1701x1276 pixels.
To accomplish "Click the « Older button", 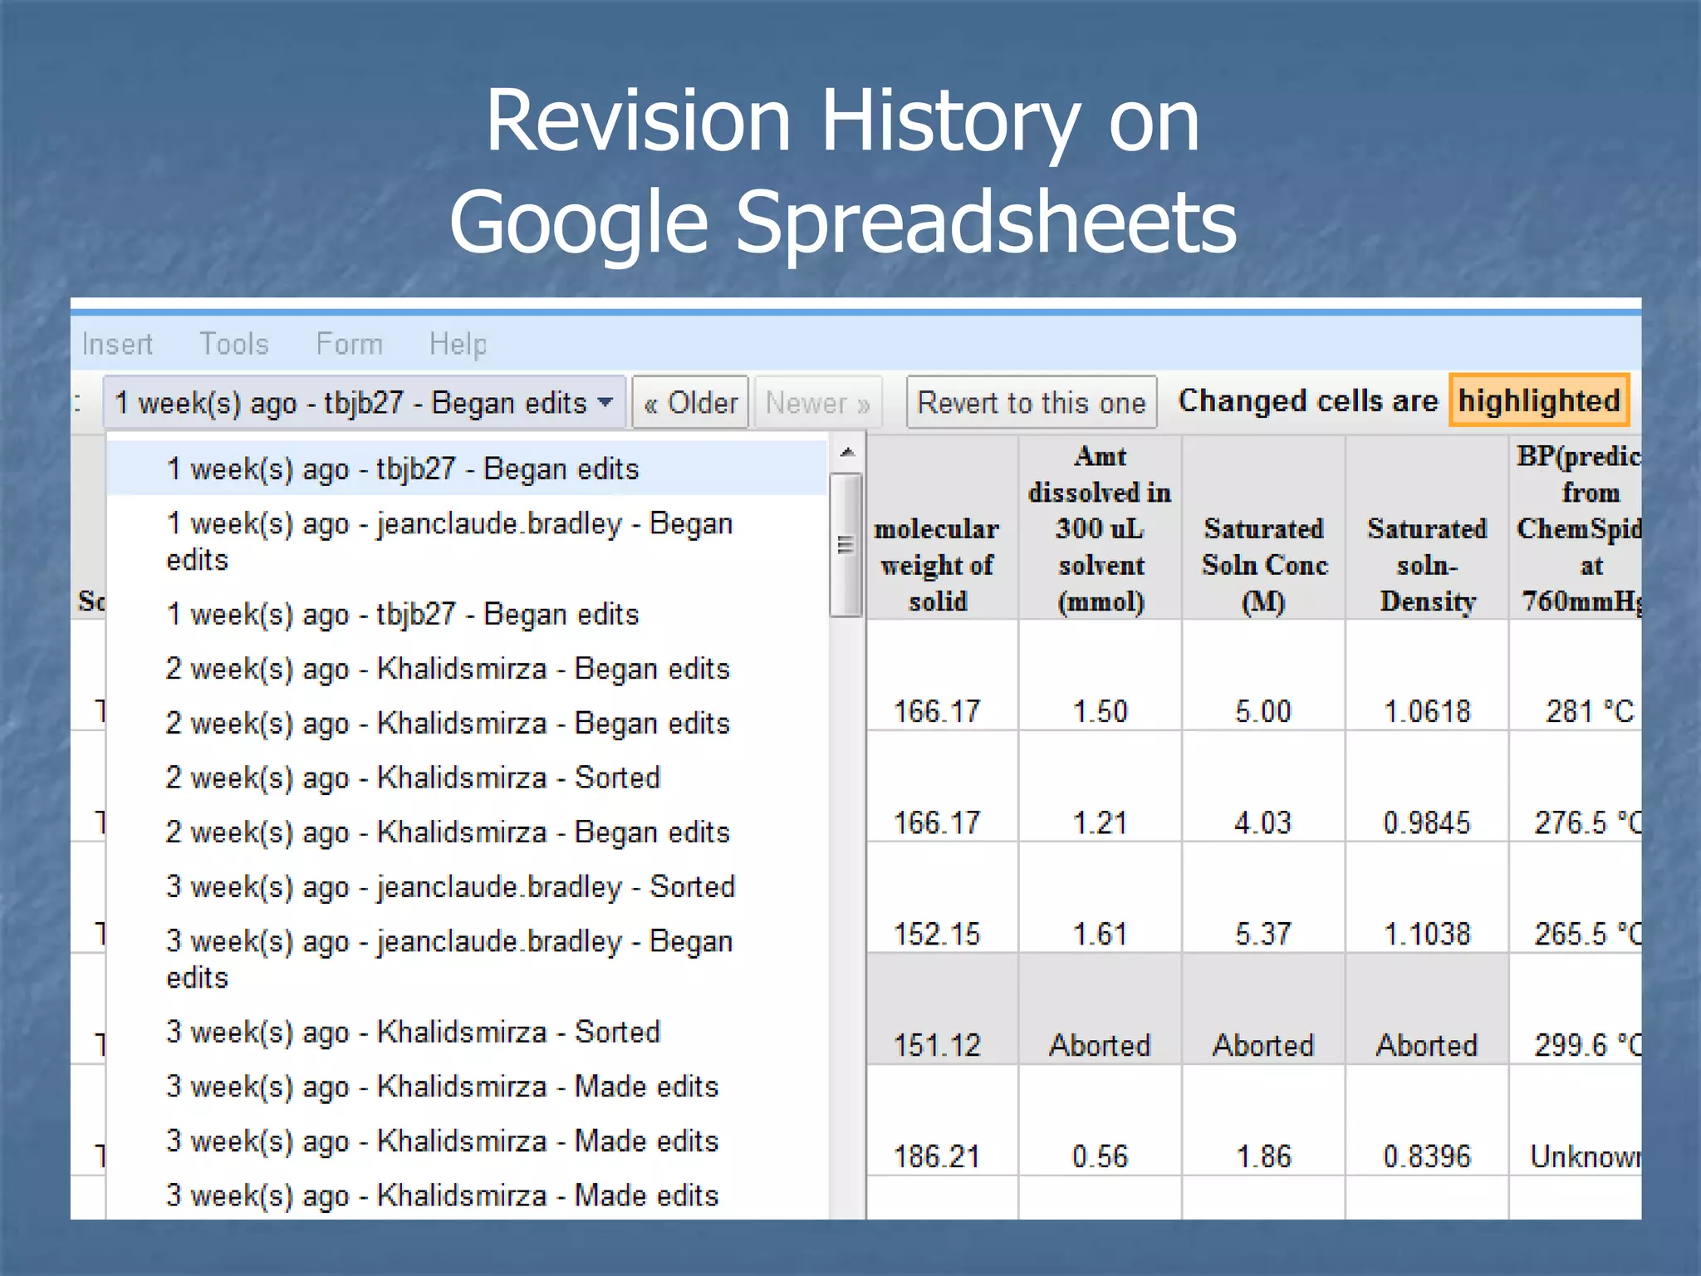I will click(x=690, y=403).
